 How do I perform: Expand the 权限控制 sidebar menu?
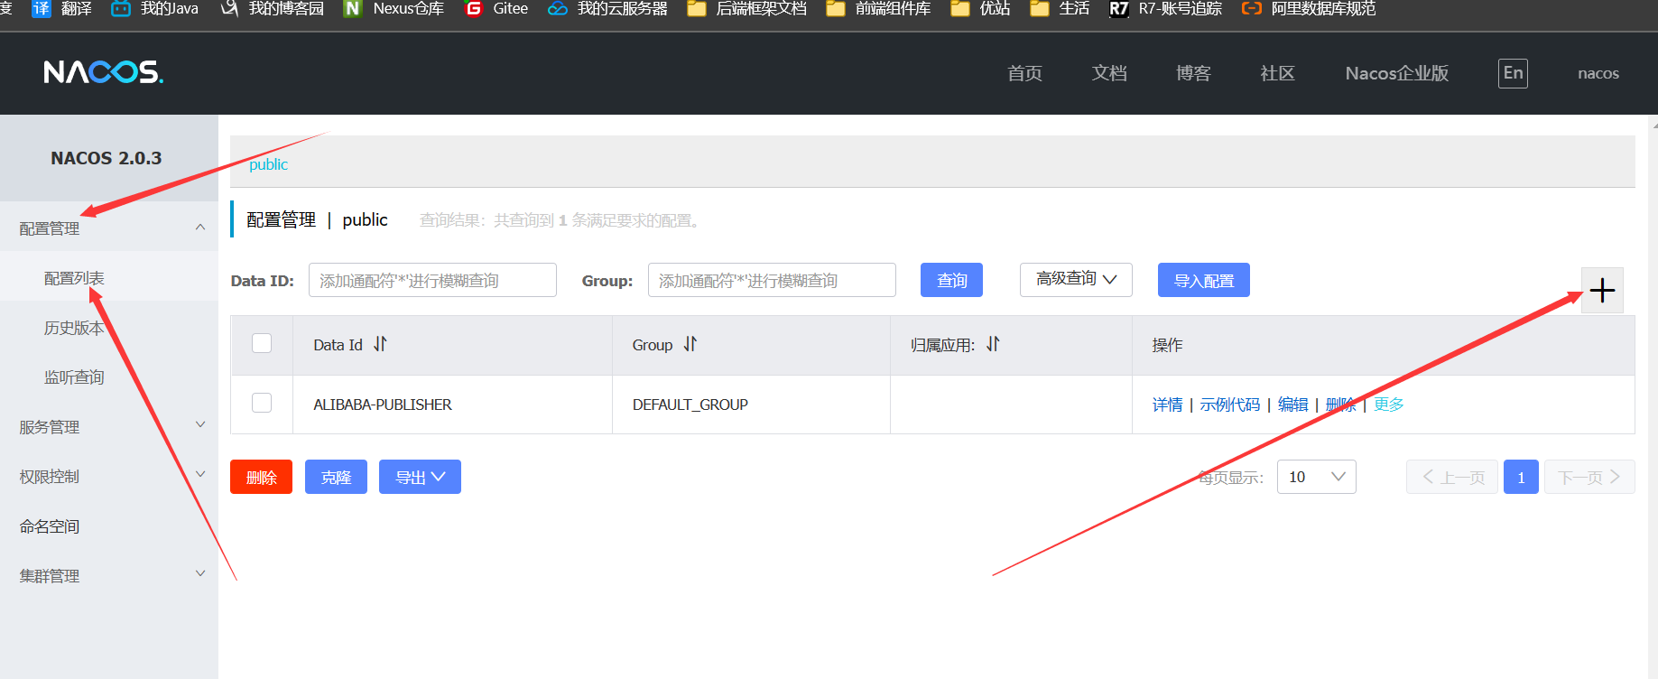(x=109, y=476)
